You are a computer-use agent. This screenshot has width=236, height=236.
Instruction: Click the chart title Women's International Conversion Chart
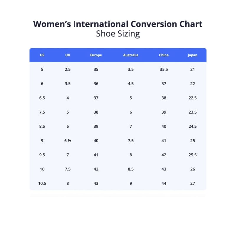[118, 24]
